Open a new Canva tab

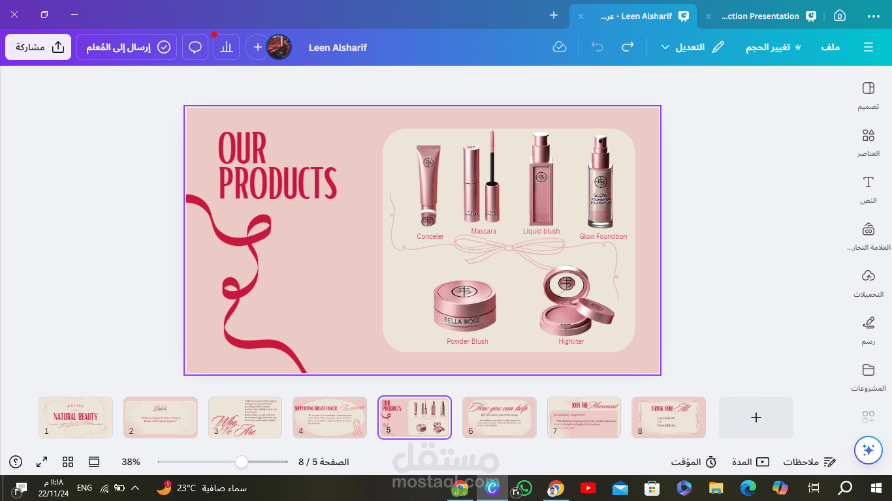pyautogui.click(x=554, y=15)
